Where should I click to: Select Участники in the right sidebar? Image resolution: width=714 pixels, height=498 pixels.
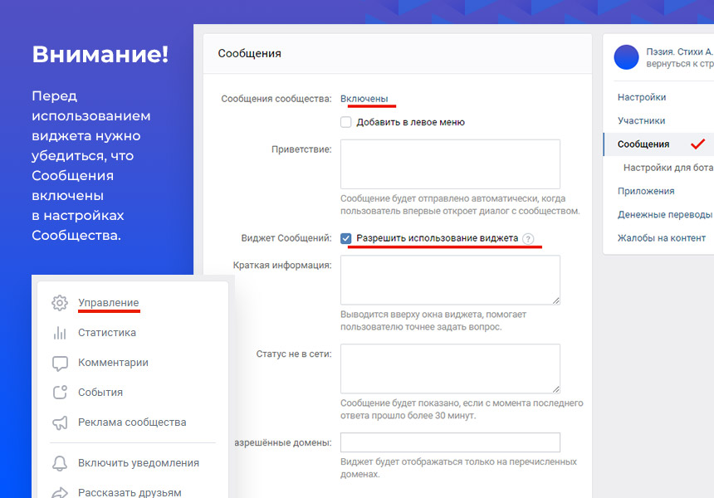click(641, 120)
